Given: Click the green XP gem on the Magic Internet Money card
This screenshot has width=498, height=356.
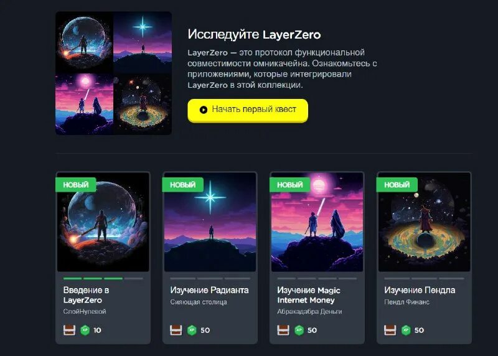Looking at the screenshot, I should [x=299, y=330].
